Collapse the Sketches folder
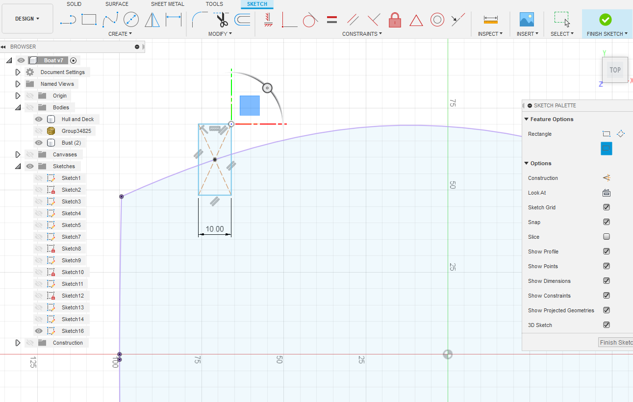The image size is (633, 402). coord(18,166)
